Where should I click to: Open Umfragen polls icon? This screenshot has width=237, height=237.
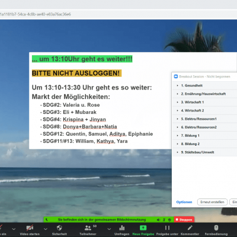click(x=122, y=228)
